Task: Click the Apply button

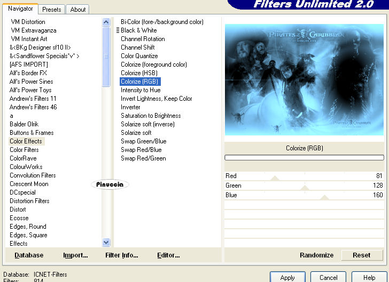Action: pyautogui.click(x=287, y=278)
